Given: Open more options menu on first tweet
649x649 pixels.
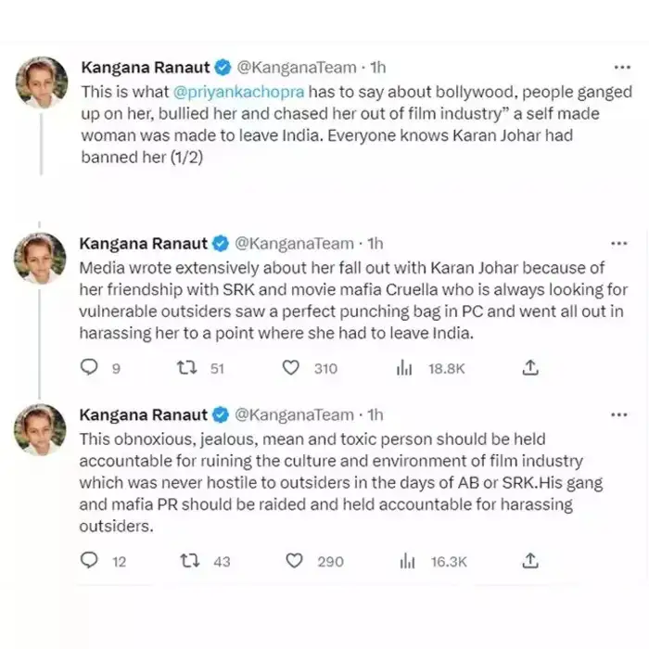Looking at the screenshot, I should click(x=623, y=69).
